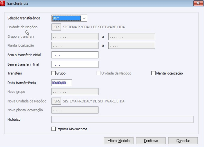This screenshot has width=204, height=147.
Task: Click the Histórico label
Action: pos(14,119)
